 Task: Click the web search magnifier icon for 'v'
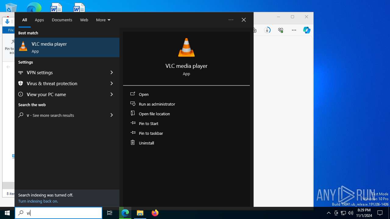click(x=21, y=115)
